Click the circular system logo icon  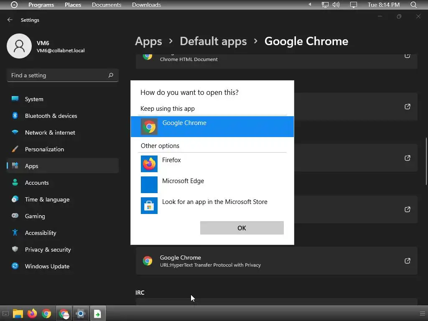pos(14,5)
